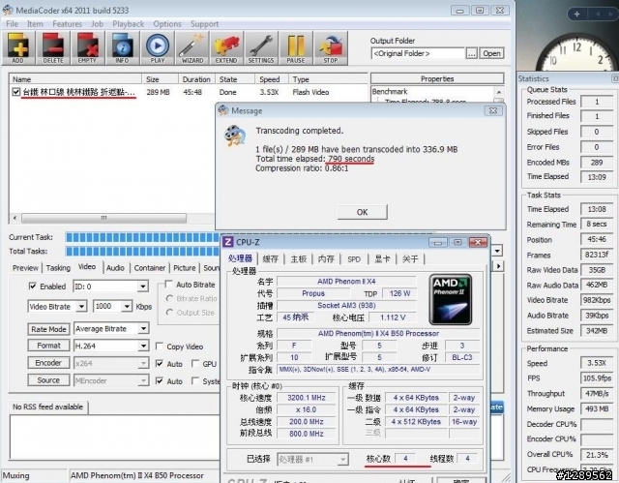Click the Source button
Screen dimensions: 619x483
[48, 380]
